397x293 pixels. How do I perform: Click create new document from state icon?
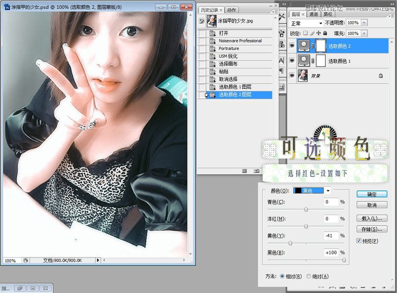pyautogui.click(x=245, y=171)
